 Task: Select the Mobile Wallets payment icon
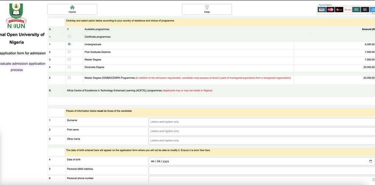365,10
